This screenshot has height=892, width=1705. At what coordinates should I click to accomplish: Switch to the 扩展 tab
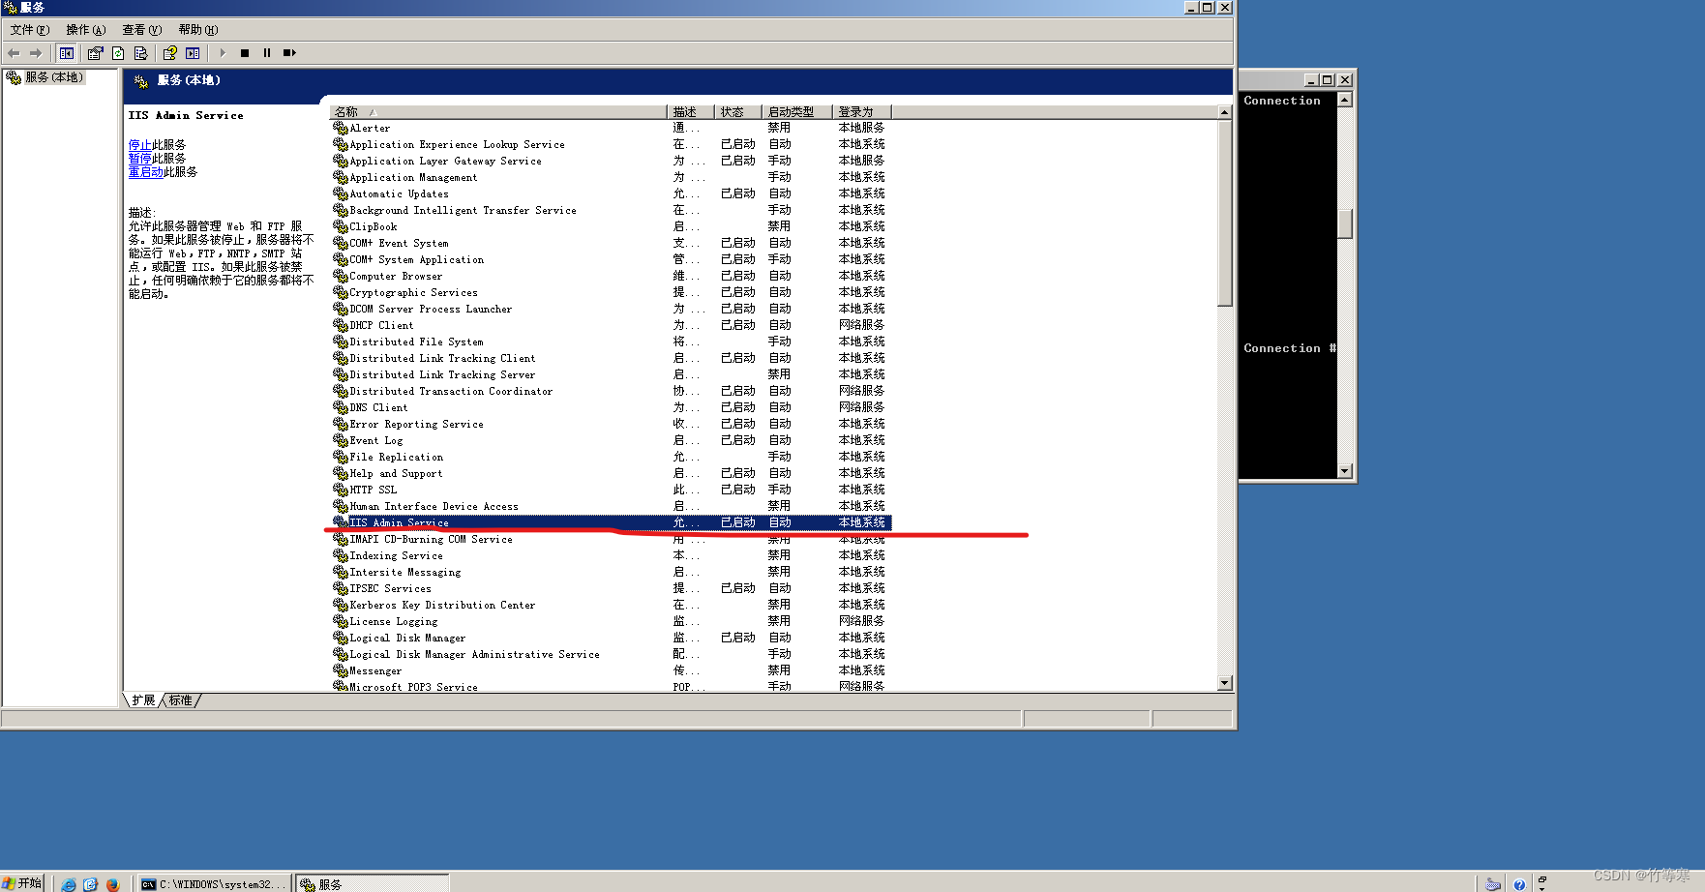point(143,700)
